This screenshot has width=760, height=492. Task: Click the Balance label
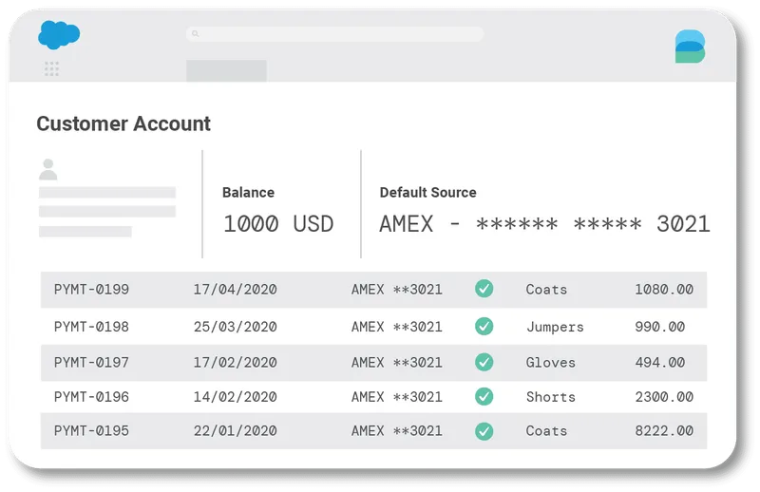click(x=248, y=193)
